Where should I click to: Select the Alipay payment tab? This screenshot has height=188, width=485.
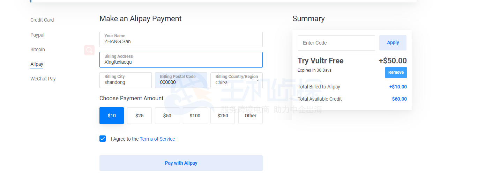(37, 64)
